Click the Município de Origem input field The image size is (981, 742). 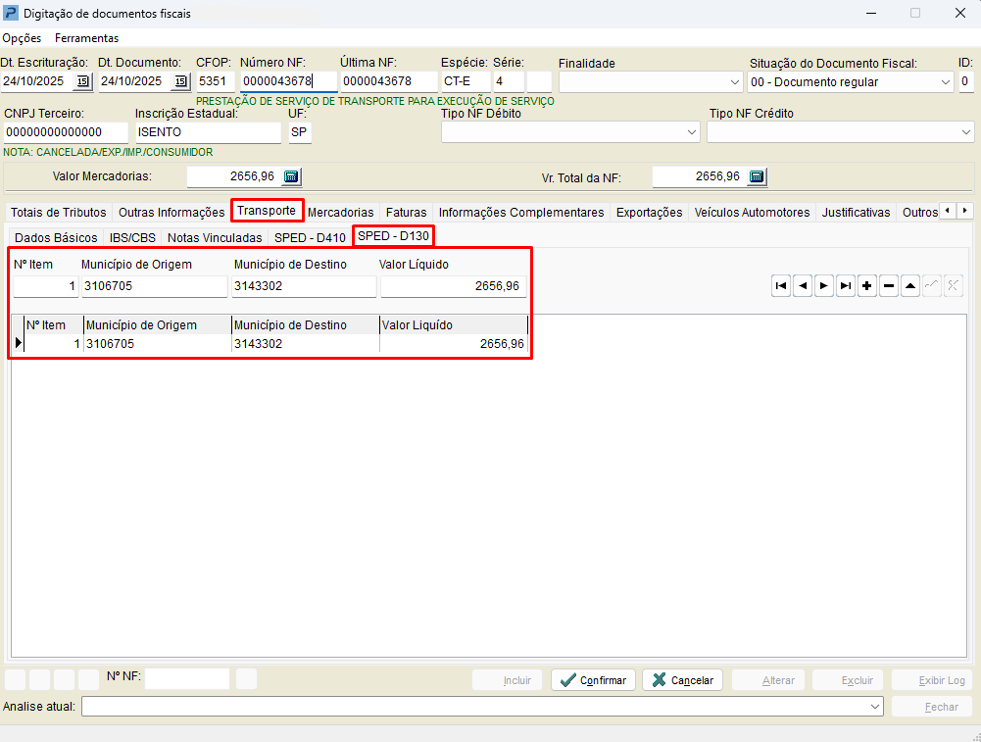pos(154,286)
